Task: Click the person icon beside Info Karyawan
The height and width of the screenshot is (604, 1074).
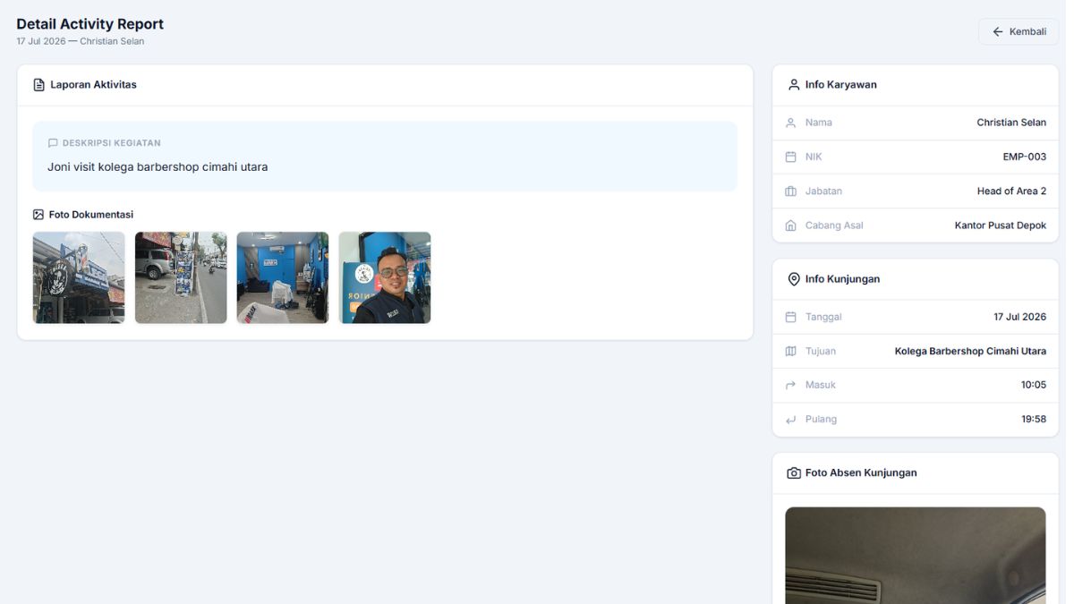Action: click(x=793, y=85)
